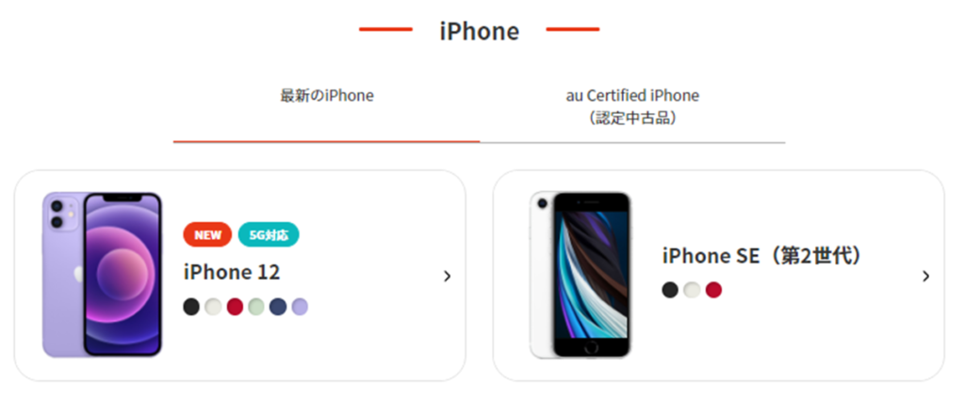
Task: Select the blue color swatch for iPhone 12
Action: click(x=278, y=307)
